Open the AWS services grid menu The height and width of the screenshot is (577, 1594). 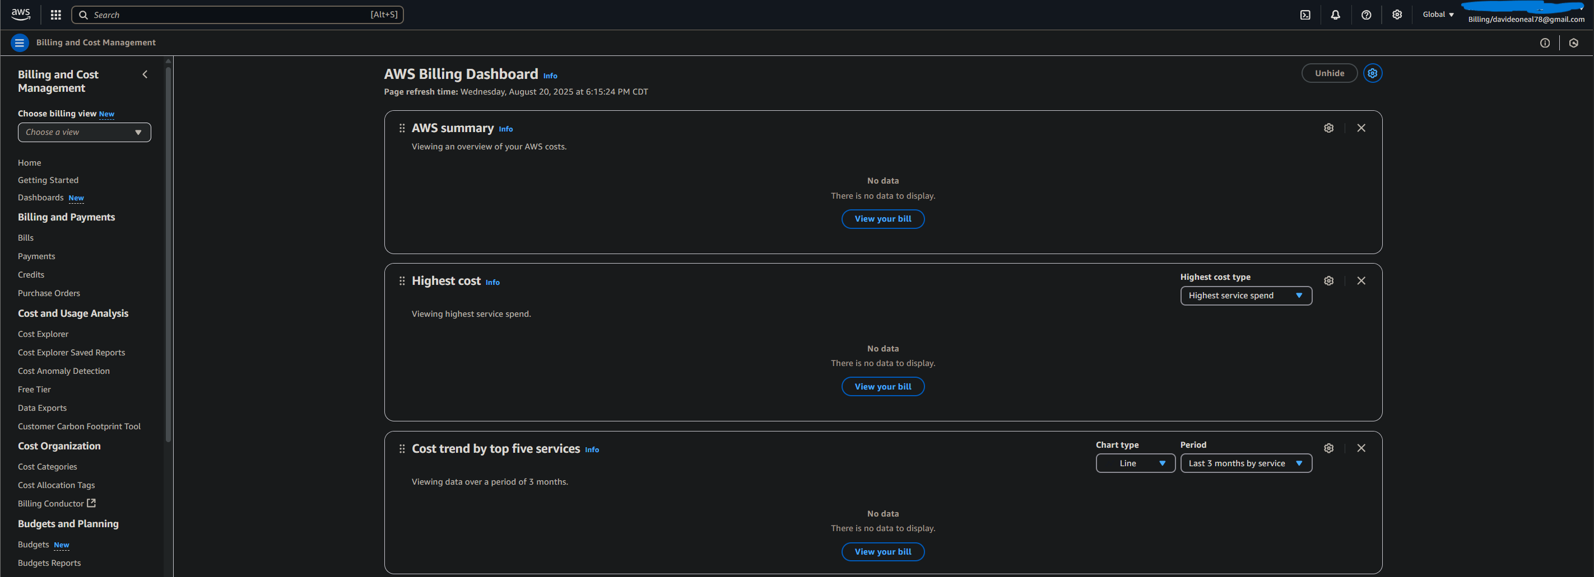[x=55, y=15]
